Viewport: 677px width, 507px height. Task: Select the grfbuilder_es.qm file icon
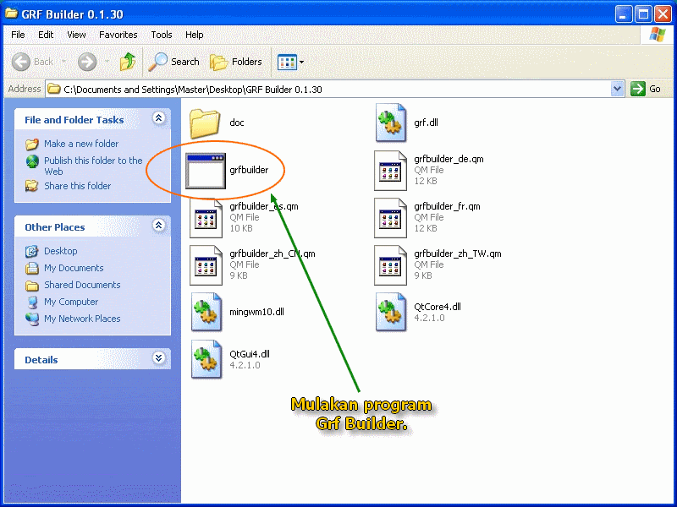206,218
